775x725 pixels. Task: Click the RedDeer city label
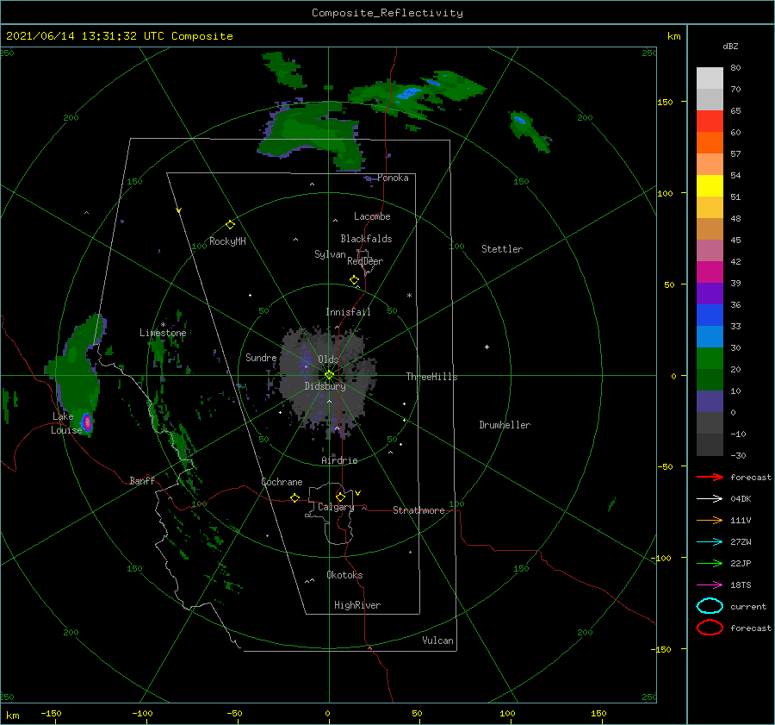(x=365, y=261)
